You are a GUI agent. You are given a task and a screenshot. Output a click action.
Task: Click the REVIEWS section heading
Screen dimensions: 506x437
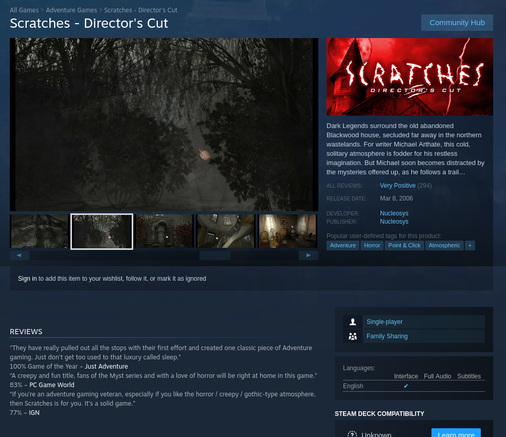click(x=26, y=332)
